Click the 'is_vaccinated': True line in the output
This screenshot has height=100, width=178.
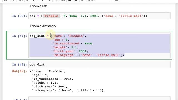[52, 79]
